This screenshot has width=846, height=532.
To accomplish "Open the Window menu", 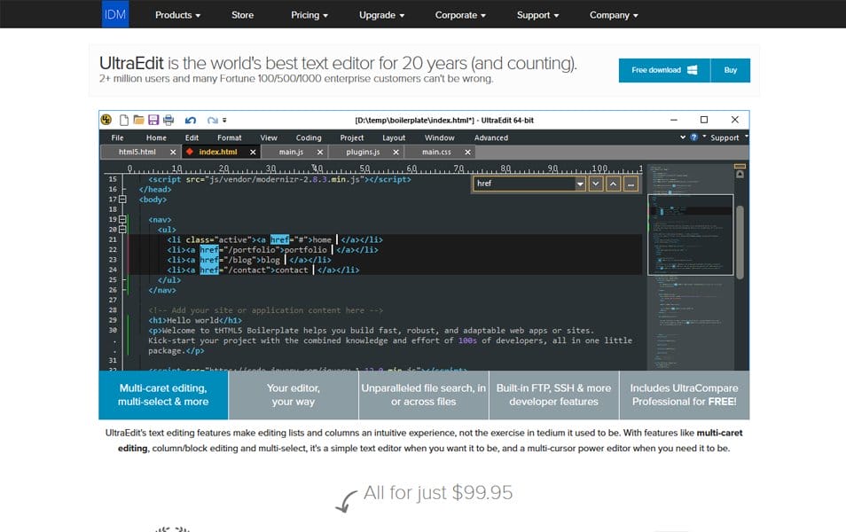I will click(x=439, y=137).
